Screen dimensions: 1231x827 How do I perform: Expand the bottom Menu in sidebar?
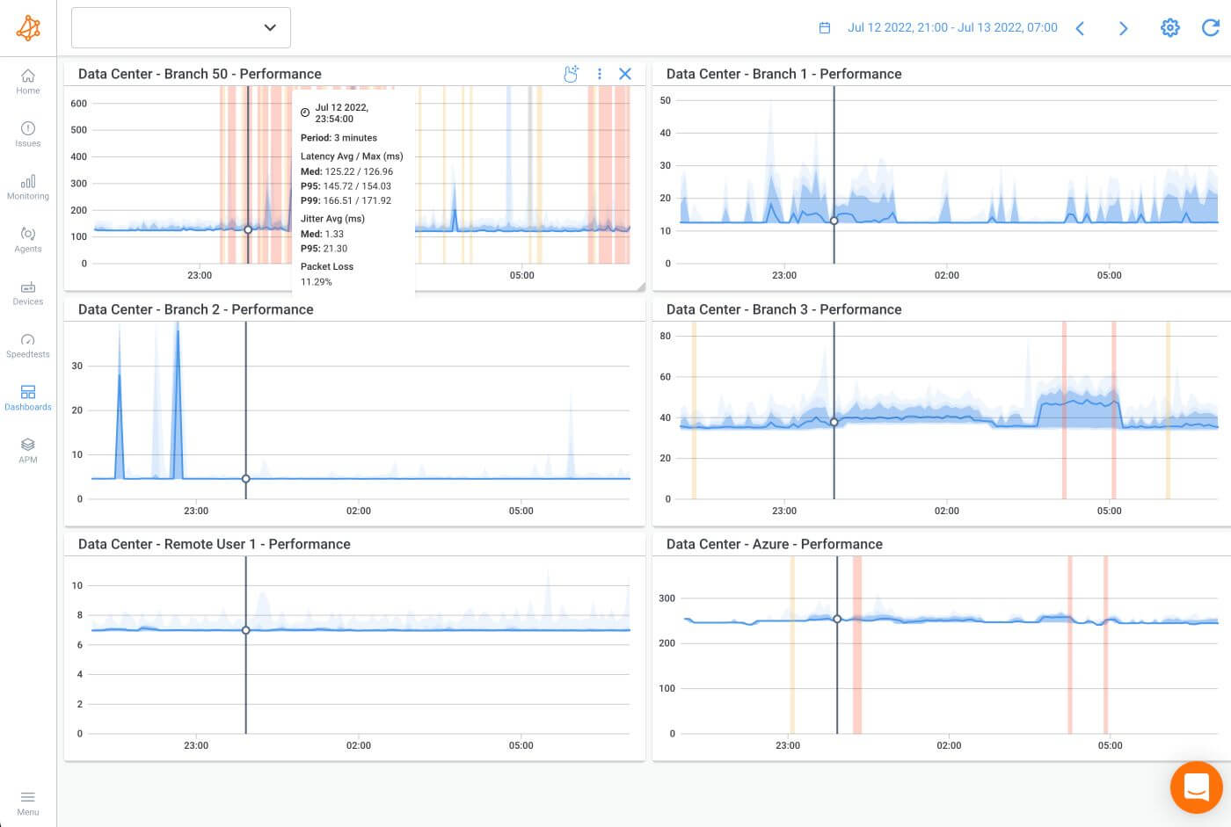[x=27, y=801]
